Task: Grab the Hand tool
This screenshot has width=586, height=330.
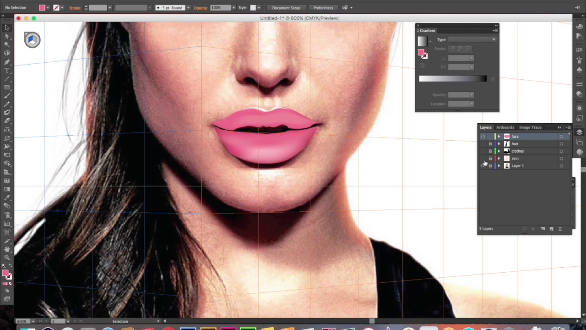Action: pos(7,249)
